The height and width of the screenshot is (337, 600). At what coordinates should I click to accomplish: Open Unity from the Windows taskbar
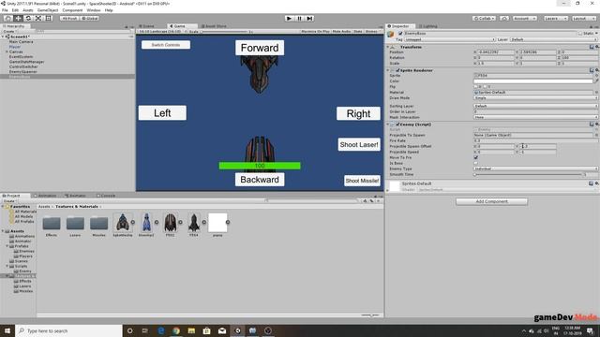(x=237, y=330)
